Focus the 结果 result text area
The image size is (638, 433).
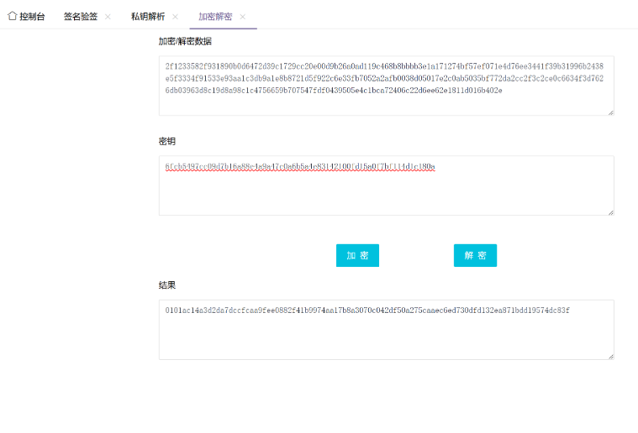coord(387,330)
